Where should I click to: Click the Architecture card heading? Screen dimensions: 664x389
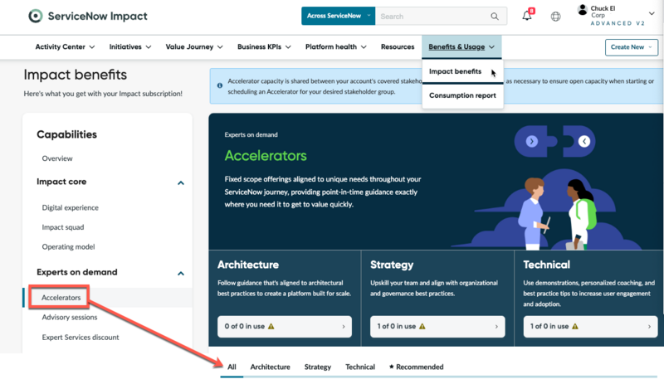point(248,265)
